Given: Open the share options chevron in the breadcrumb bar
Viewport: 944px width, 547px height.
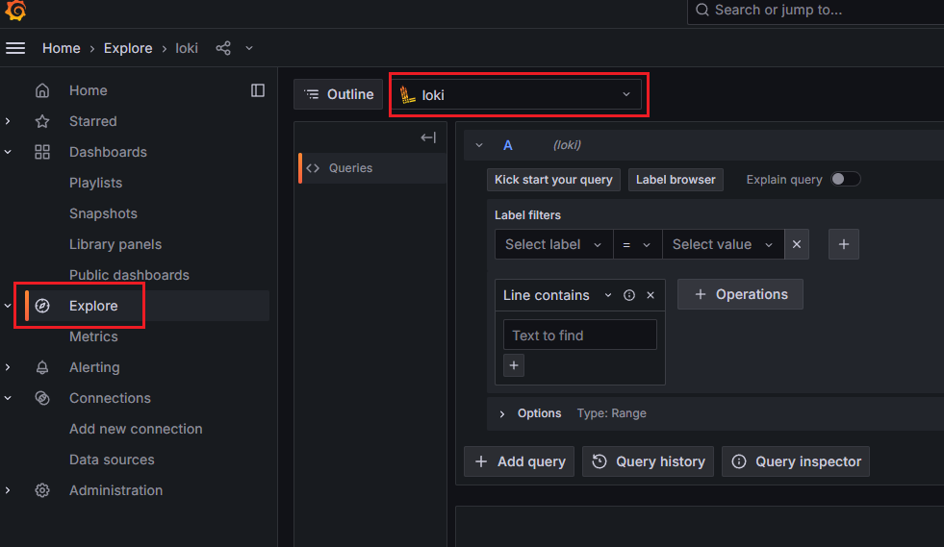Looking at the screenshot, I should click(x=249, y=48).
